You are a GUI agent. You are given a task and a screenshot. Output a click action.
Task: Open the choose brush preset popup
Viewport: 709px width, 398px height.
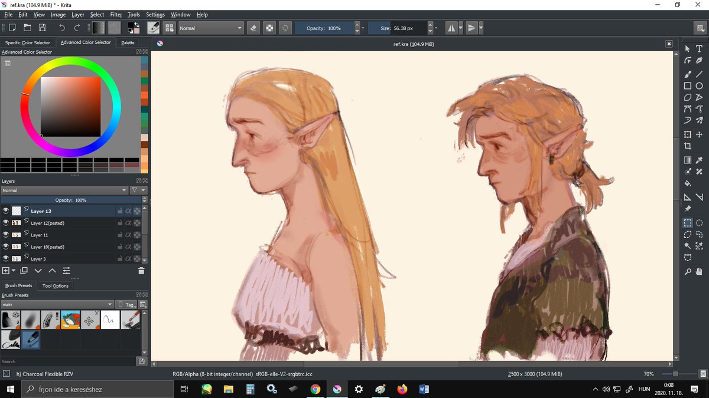coord(170,28)
